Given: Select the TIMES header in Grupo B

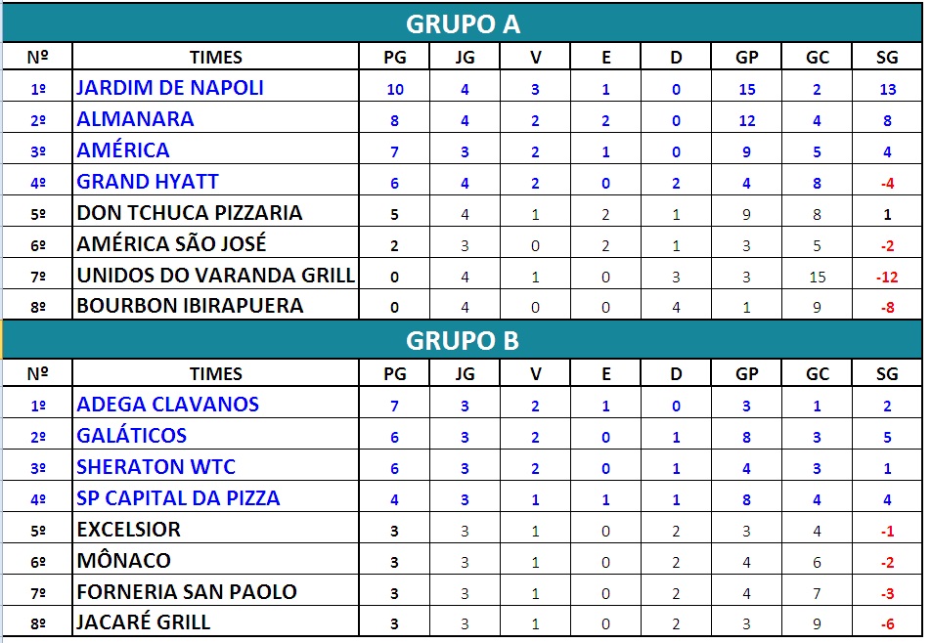Looking at the screenshot, I should coord(216,373).
